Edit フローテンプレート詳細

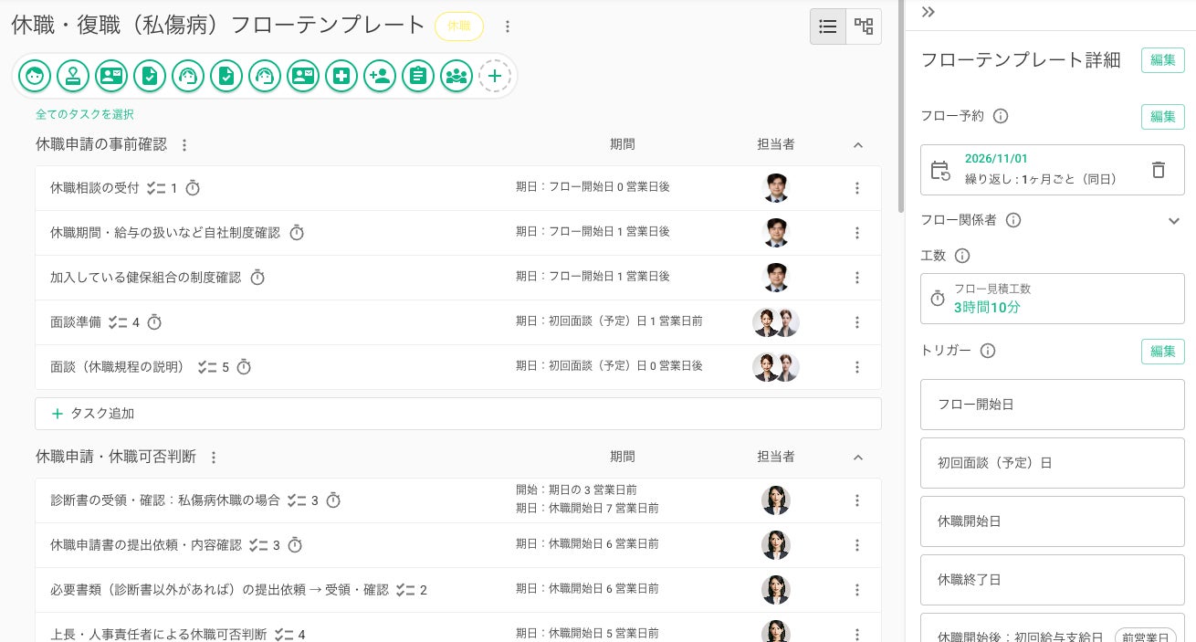1163,60
